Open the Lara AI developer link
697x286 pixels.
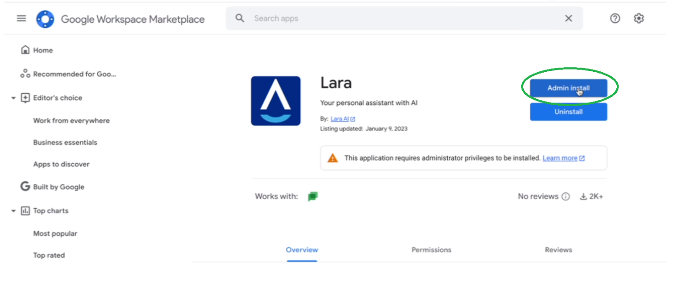340,119
